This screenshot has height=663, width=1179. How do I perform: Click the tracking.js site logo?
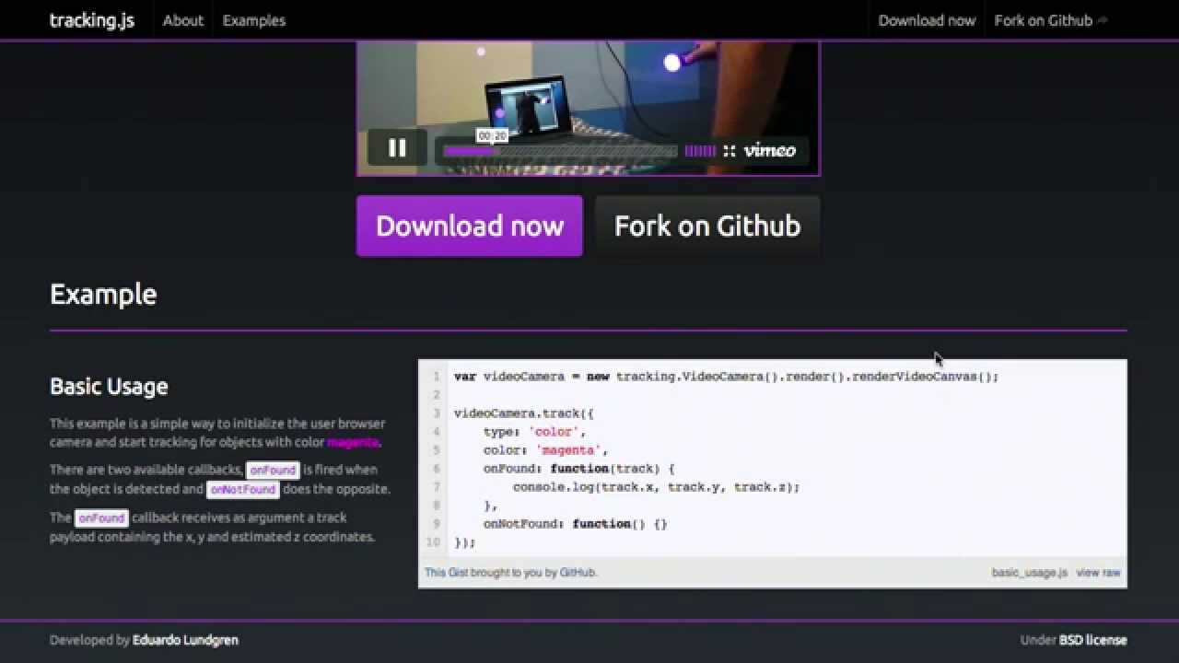[92, 20]
